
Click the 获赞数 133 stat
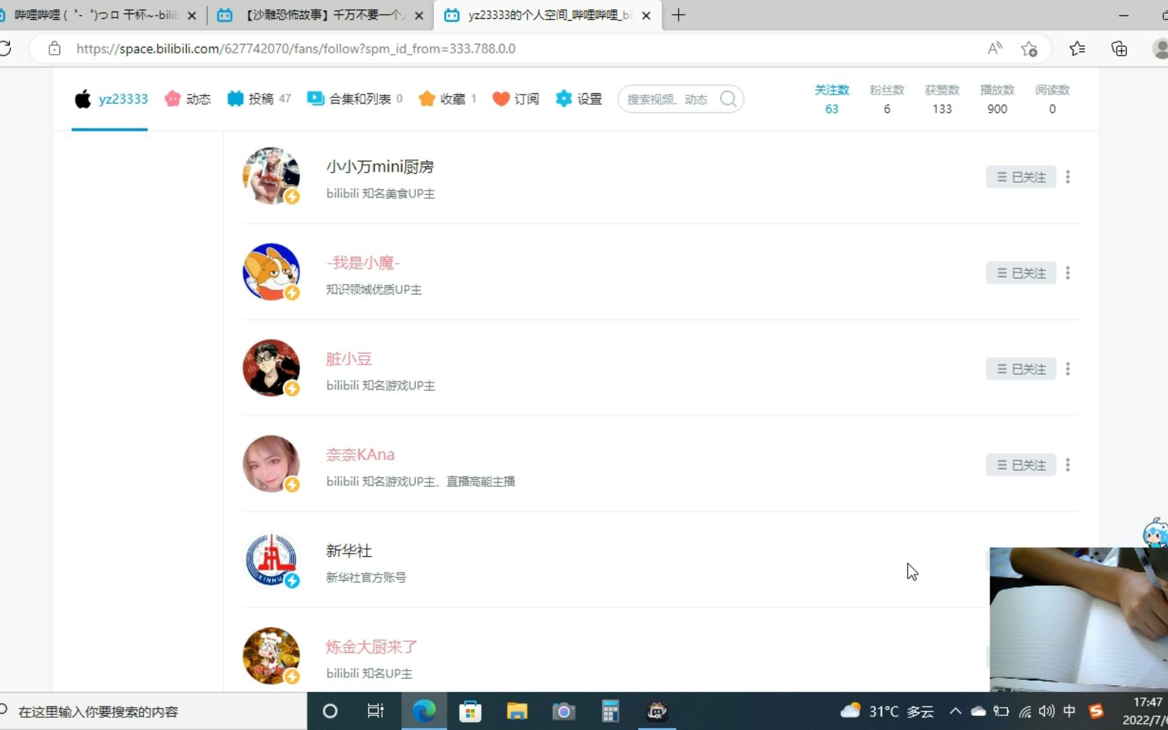tap(942, 99)
